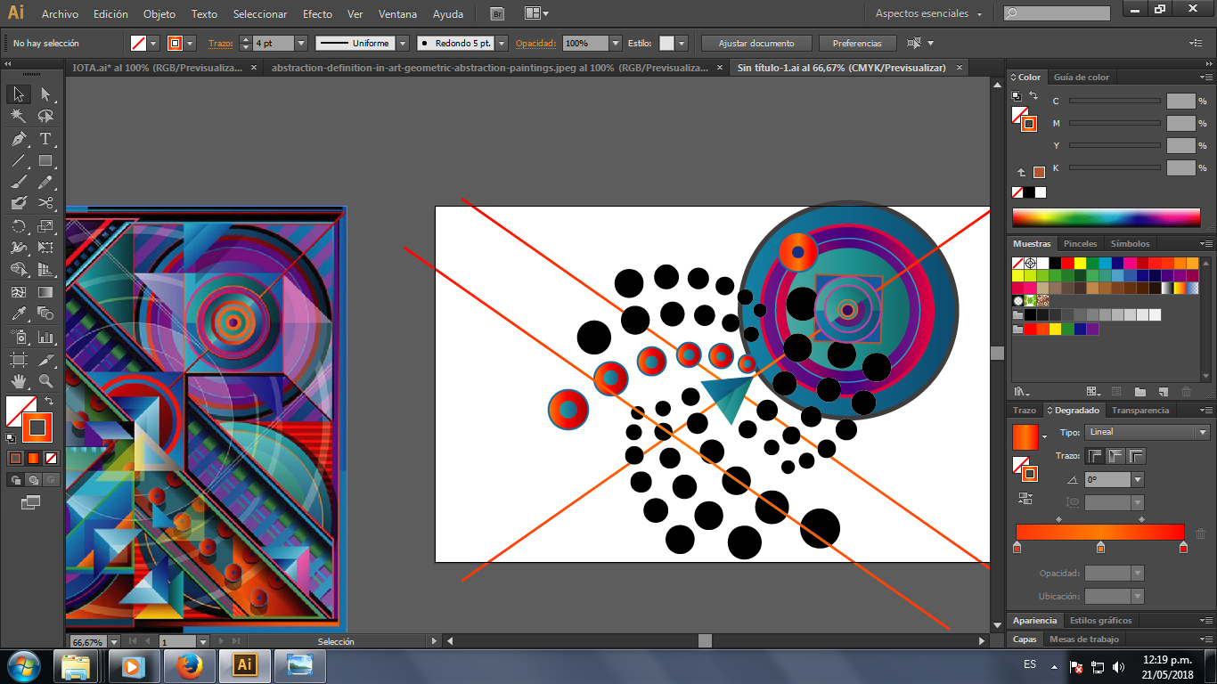Select the Gradient tool in toolbox
Screen dimensions: 1217x684
[45, 292]
